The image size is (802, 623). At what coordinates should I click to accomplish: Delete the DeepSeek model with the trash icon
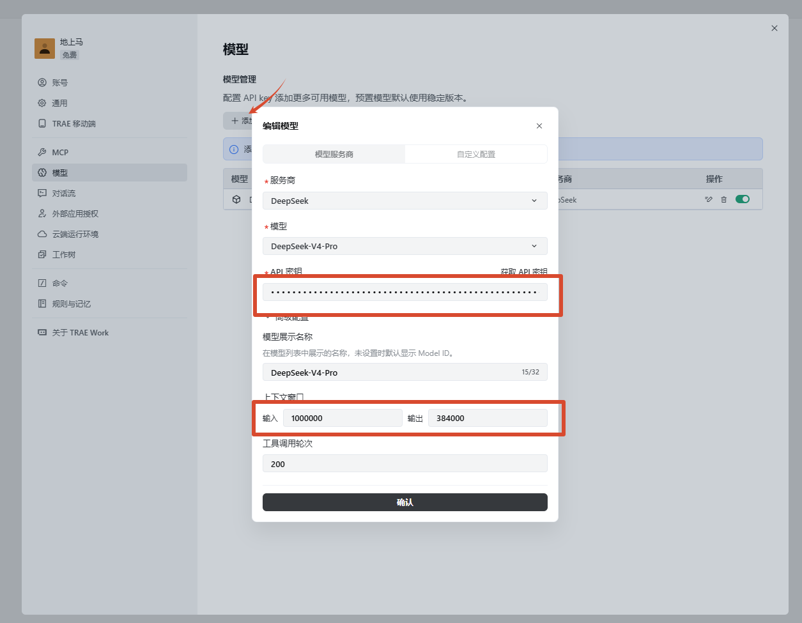[724, 199]
